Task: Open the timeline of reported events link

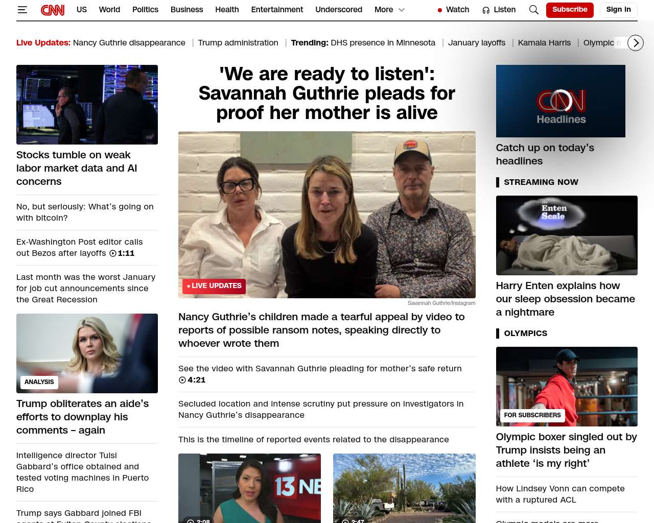Action: (314, 440)
